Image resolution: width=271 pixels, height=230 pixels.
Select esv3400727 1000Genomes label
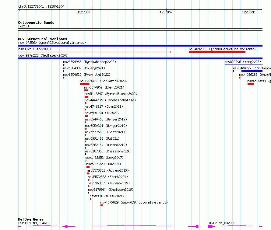coord(252,68)
